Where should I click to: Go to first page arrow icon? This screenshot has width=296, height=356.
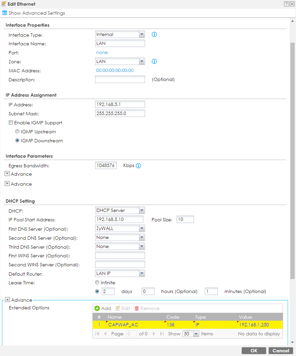pyautogui.click(x=97, y=334)
